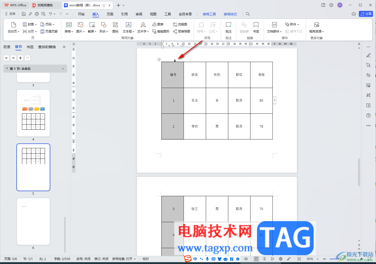
Task: Switch to the 引用 ribbon tab
Action: 124,14
